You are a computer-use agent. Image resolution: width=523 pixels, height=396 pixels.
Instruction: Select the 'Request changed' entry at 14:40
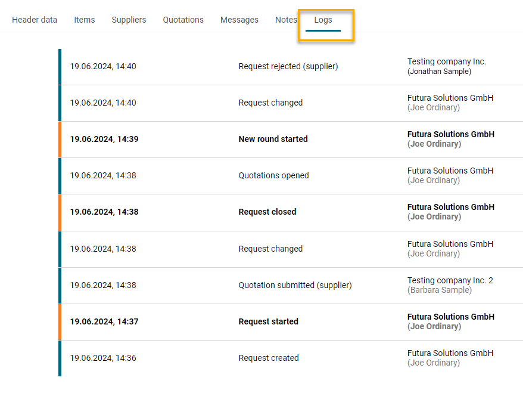[270, 103]
